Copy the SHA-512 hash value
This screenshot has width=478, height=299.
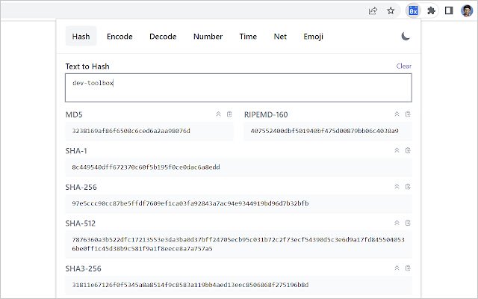pyautogui.click(x=408, y=223)
